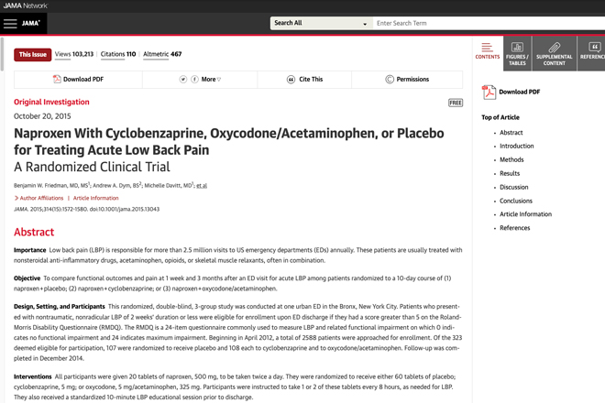Click author Benjamin W. Friedman

[x=51, y=186]
